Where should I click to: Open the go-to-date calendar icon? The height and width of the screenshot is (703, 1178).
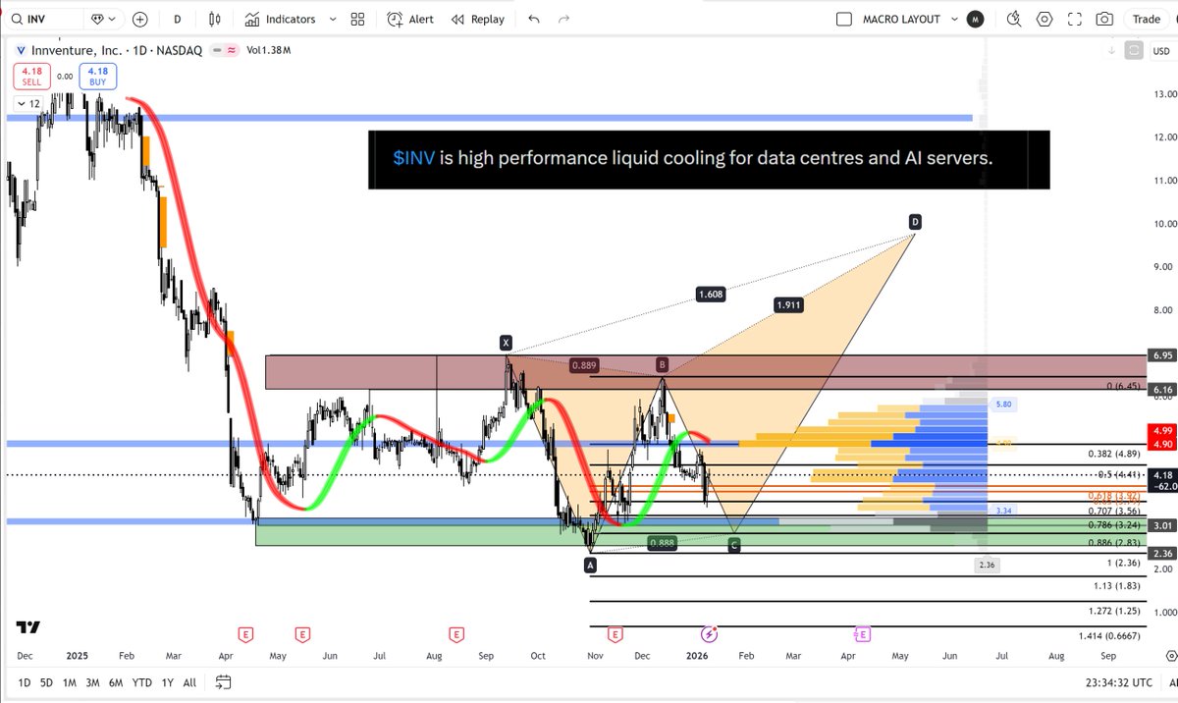[224, 682]
